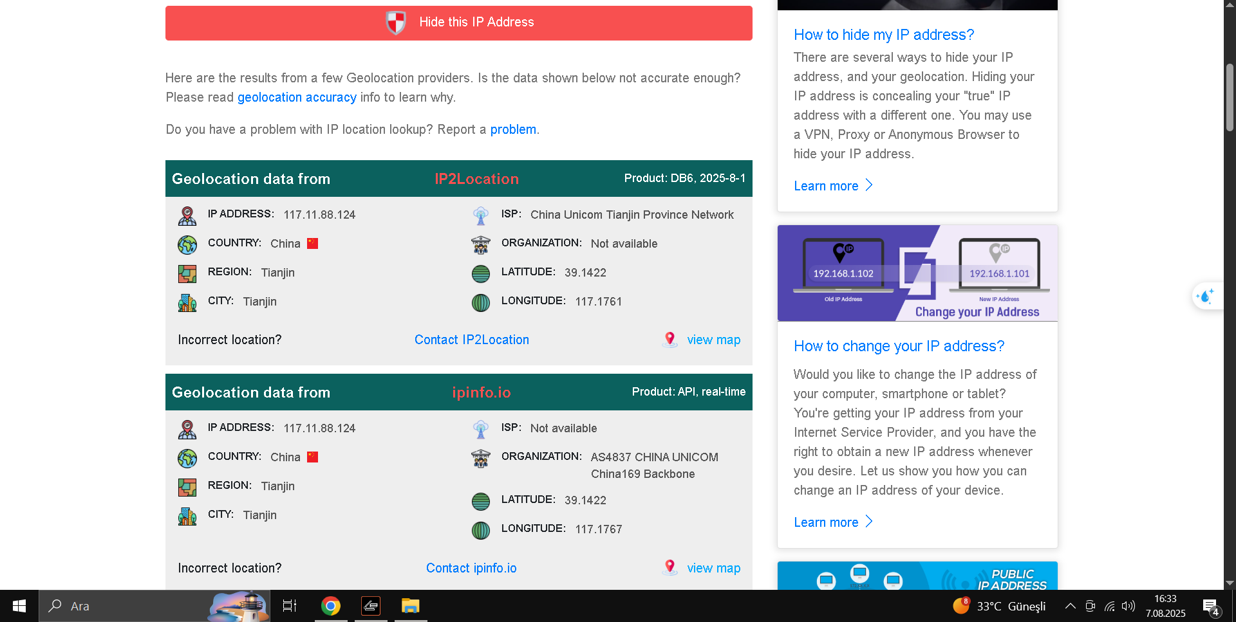1236x622 pixels.
Task: Click the IP address pin icon in IP2Location section
Action: tap(187, 215)
